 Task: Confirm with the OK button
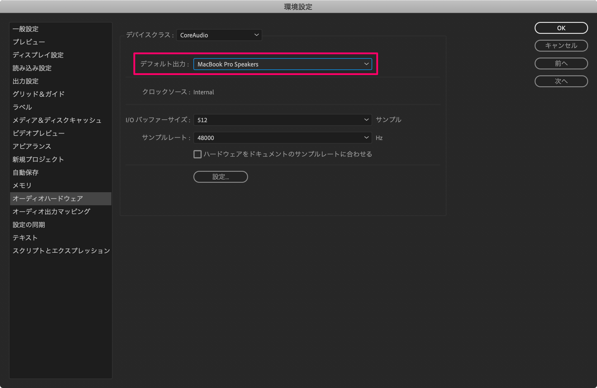point(561,28)
